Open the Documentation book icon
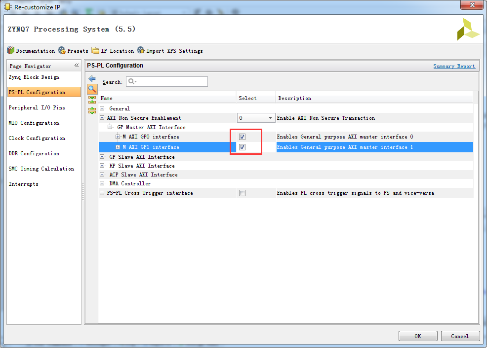Image resolution: width=487 pixels, height=348 pixels. (x=10, y=50)
